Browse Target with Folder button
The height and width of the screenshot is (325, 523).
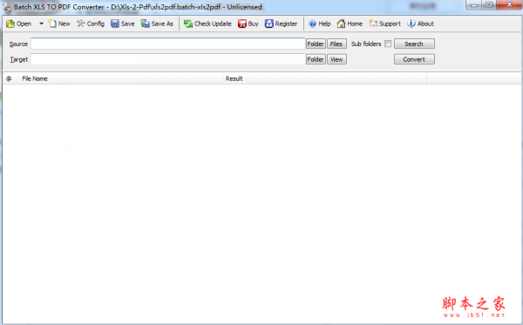click(x=316, y=59)
